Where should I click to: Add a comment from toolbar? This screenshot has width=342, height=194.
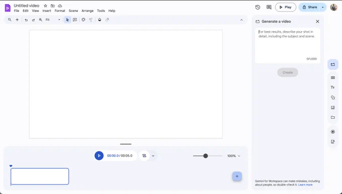75,20
